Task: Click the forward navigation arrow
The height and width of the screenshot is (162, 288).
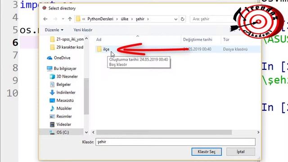Action: click(x=55, y=19)
